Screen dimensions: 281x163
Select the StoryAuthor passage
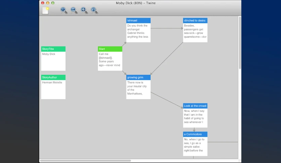pyautogui.click(x=53, y=87)
